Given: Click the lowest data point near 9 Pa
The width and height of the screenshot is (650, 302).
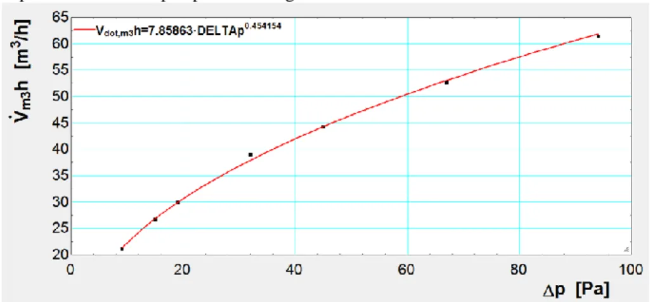Looking at the screenshot, I should 122,249.
